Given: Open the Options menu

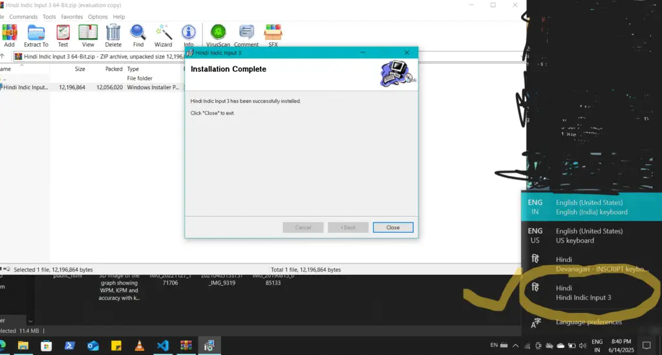Looking at the screenshot, I should point(98,17).
